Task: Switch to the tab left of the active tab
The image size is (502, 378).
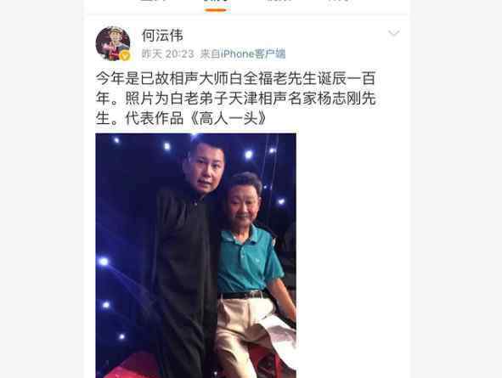Action: 154,2
